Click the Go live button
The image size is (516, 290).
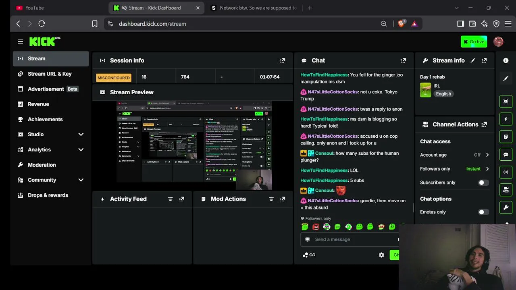click(x=474, y=41)
